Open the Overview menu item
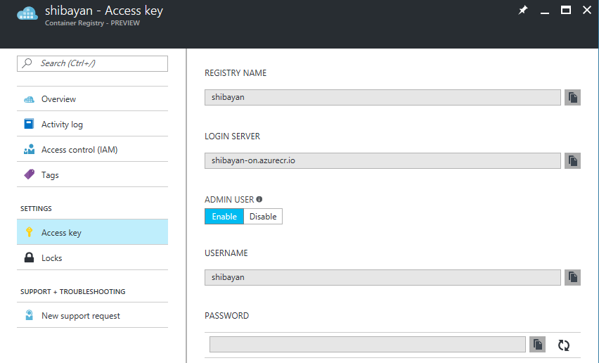Screen dimensions: 599x363 click(92, 99)
